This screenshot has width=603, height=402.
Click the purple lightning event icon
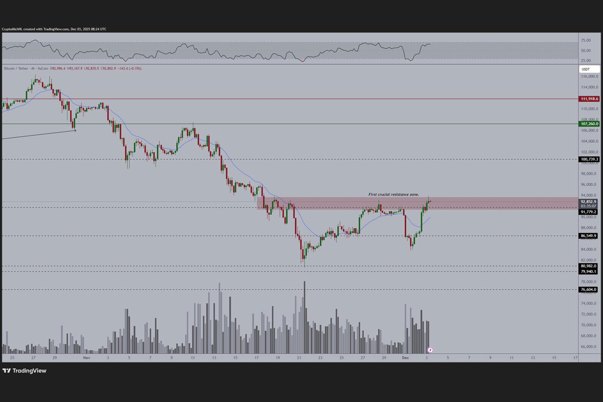click(x=430, y=349)
